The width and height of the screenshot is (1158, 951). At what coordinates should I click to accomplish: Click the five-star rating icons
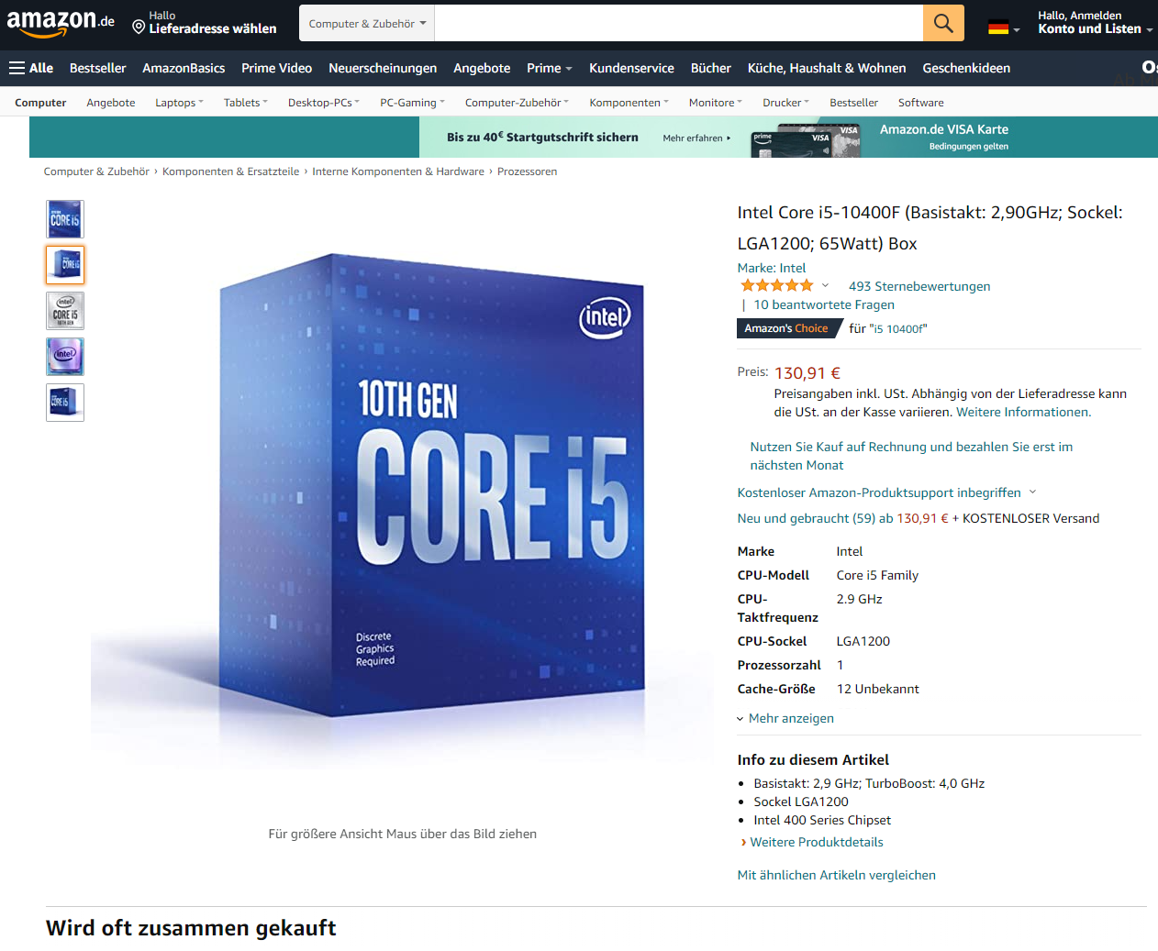(777, 286)
